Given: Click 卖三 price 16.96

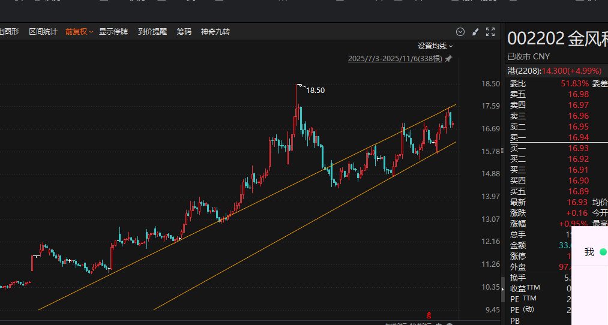Looking at the screenshot, I should point(578,116).
